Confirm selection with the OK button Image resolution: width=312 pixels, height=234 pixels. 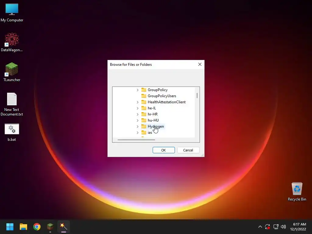point(164,150)
